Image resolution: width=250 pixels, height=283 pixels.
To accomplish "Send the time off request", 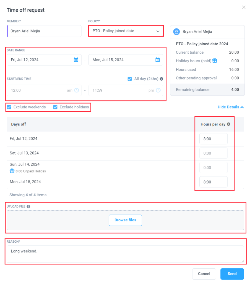I will [x=232, y=274].
